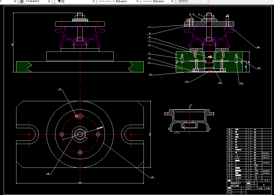This screenshot has height=195, width=274.
Task: Select balloon number 4 in section view
Action: (x=150, y=26)
